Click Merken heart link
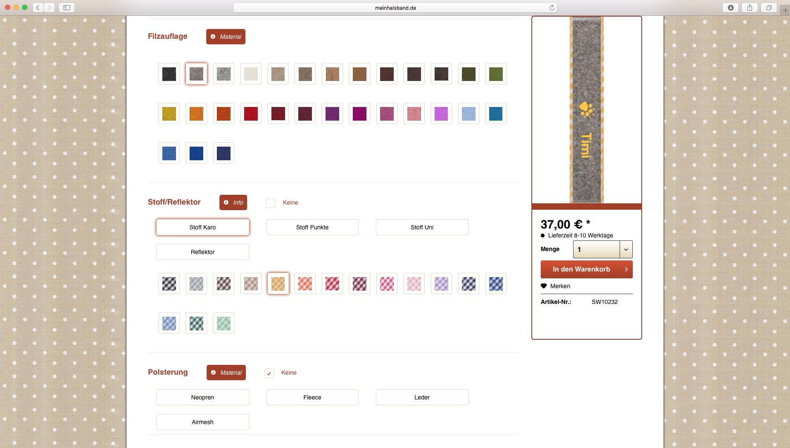Image resolution: width=790 pixels, height=448 pixels. tap(556, 286)
